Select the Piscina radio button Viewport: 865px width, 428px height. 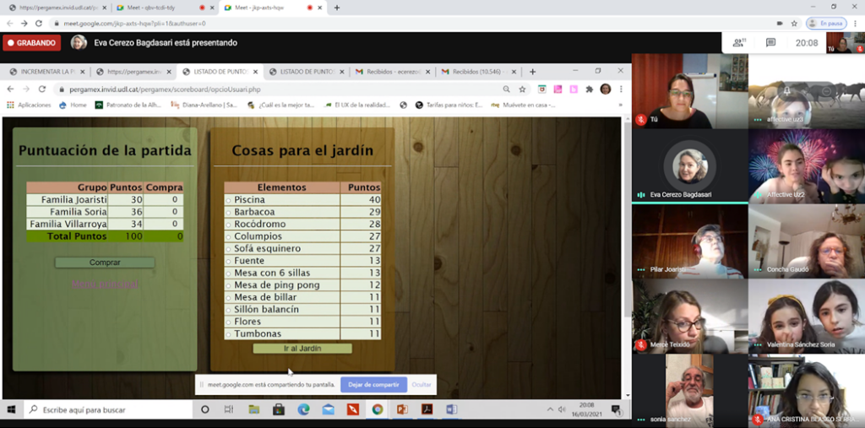[229, 200]
